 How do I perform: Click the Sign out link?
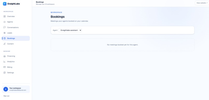(x=6, y=96)
